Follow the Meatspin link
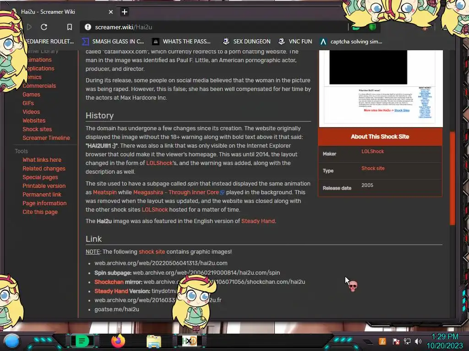Screen dimensions: 469x351 click(105, 192)
